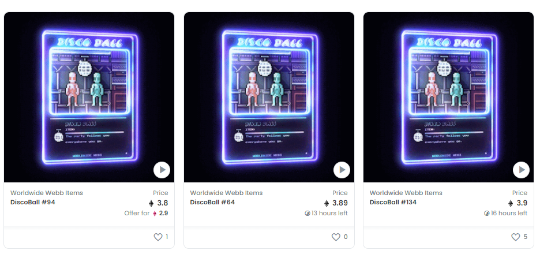Open the DiscoBall #64 listing title
The width and height of the screenshot is (540, 258).
pyautogui.click(x=212, y=202)
